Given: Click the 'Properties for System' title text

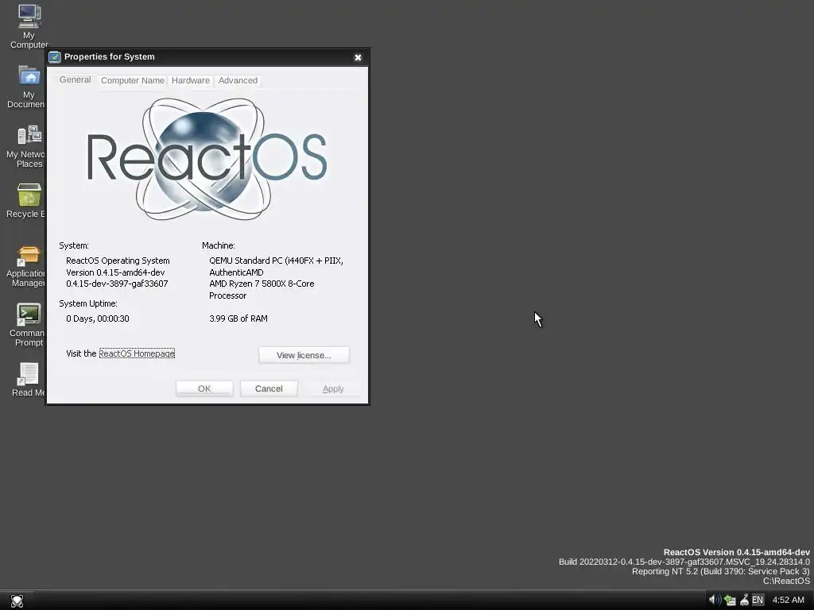Looking at the screenshot, I should (110, 56).
